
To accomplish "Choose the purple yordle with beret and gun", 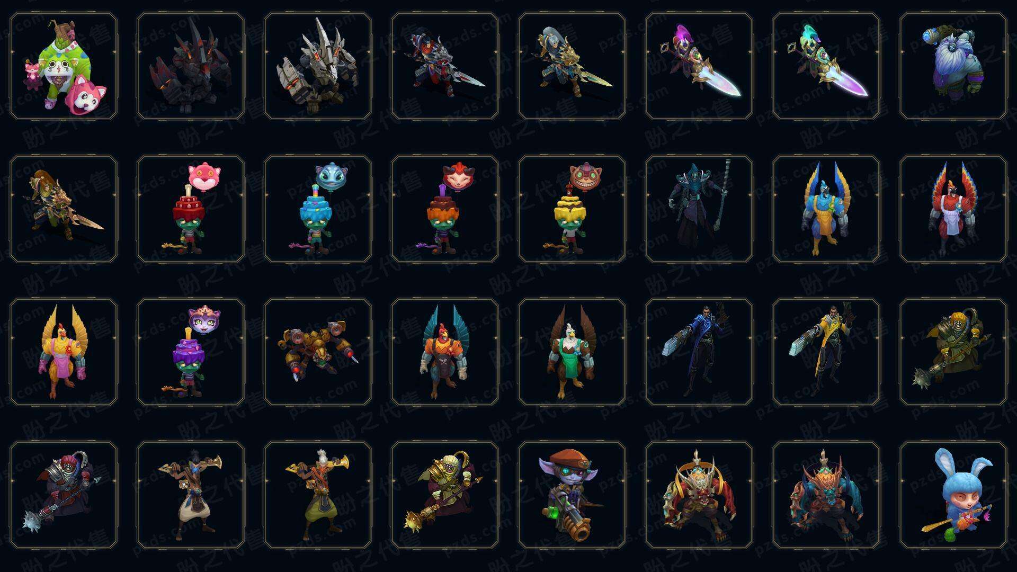I will click(572, 495).
